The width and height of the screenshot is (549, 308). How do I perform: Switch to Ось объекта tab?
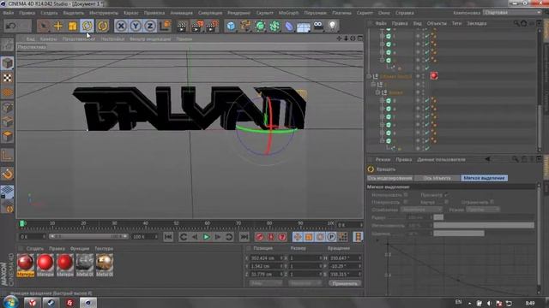click(x=437, y=178)
